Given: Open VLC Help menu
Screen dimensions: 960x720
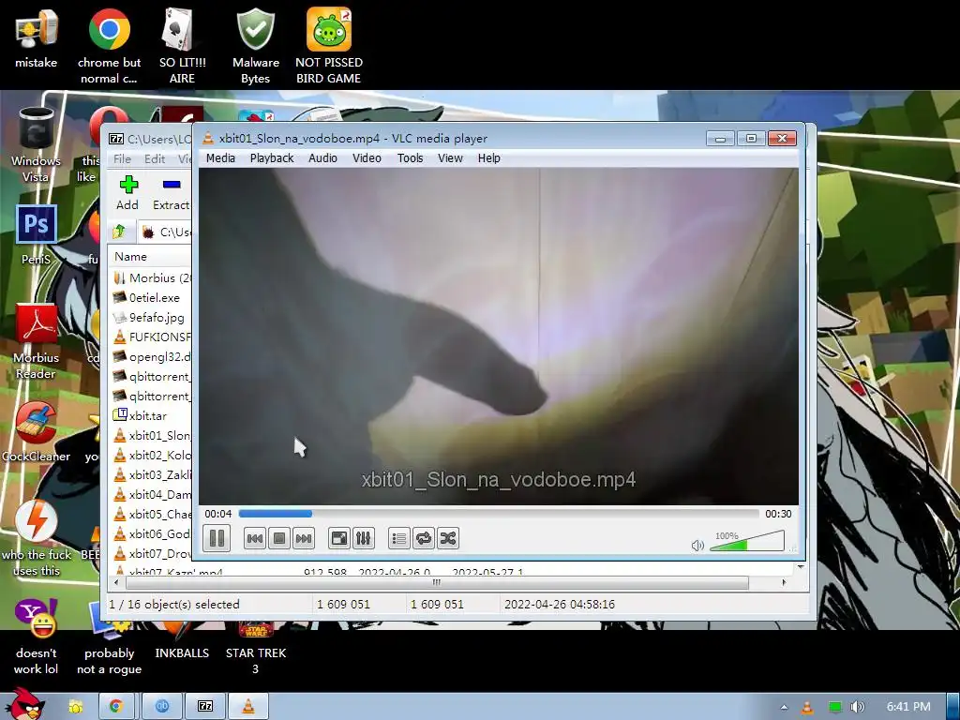Looking at the screenshot, I should click(489, 157).
